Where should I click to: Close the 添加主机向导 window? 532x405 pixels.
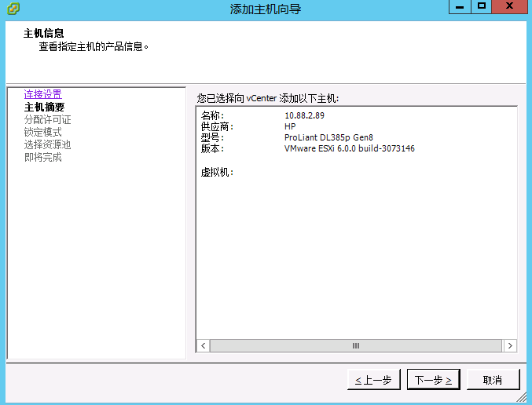(509, 7)
